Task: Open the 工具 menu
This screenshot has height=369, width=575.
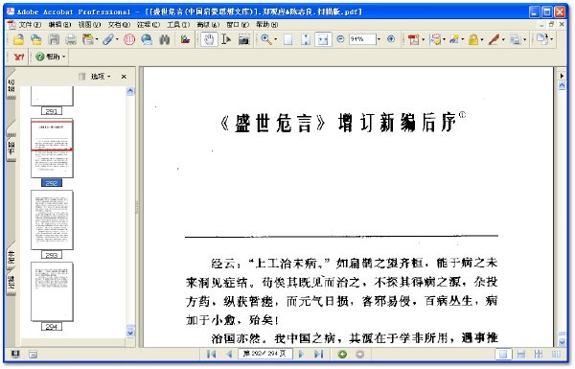Action: click(178, 25)
